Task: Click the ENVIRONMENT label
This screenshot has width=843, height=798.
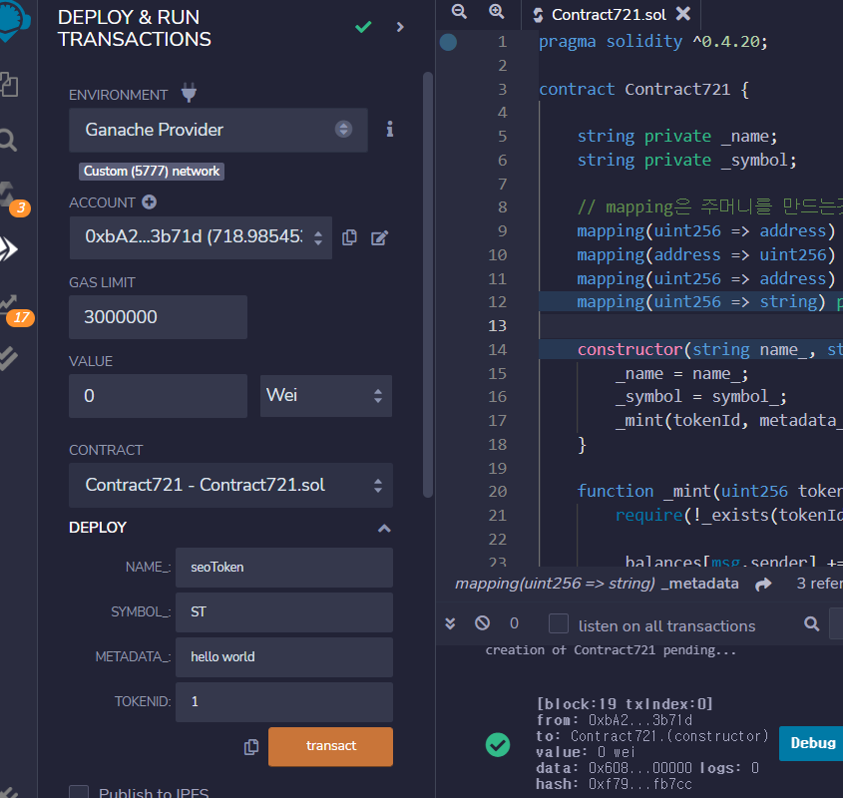Action: click(119, 95)
